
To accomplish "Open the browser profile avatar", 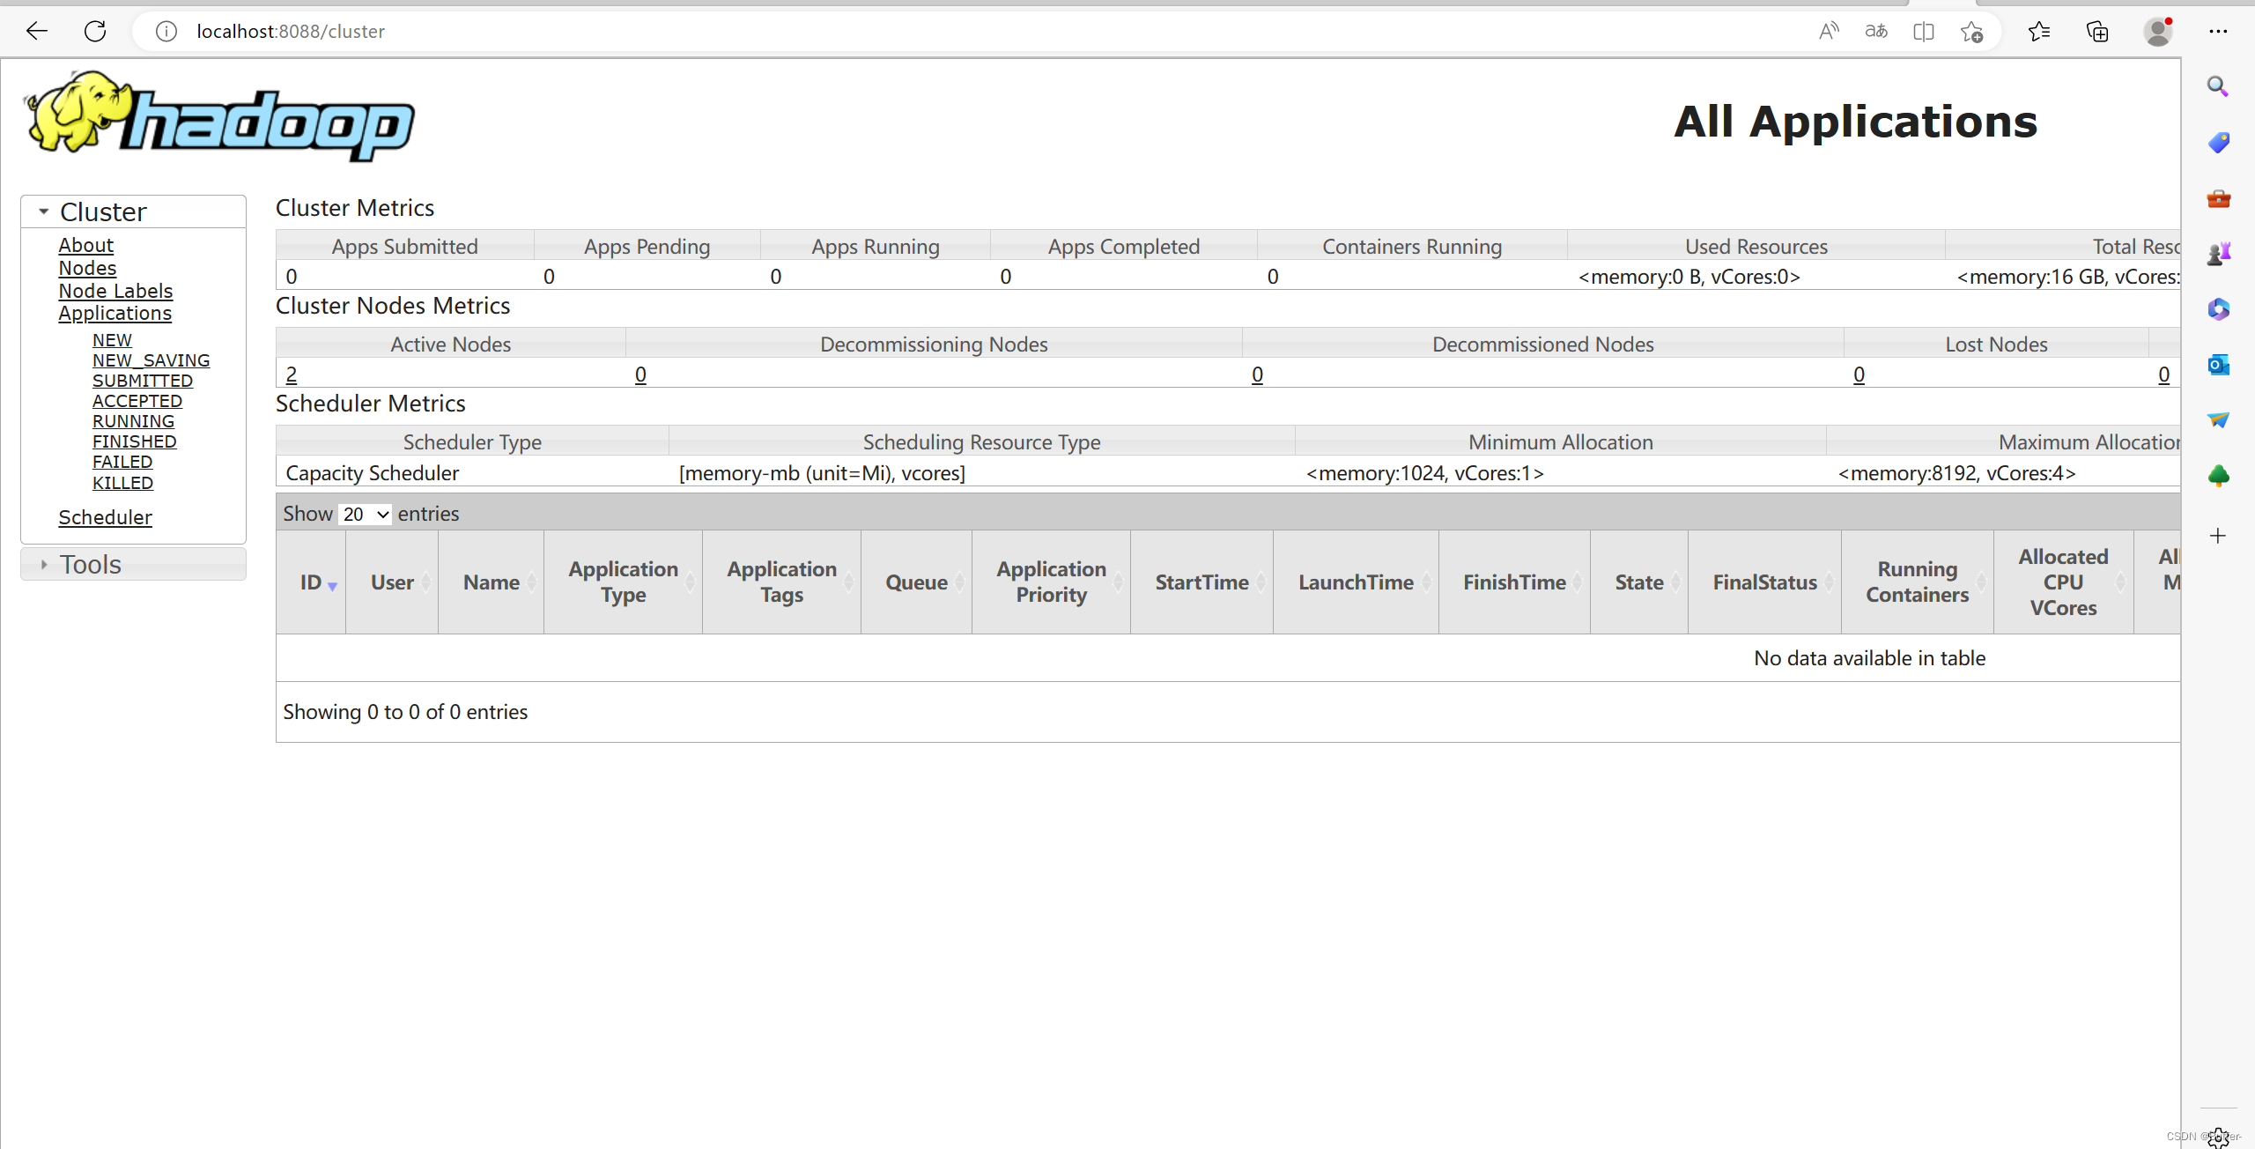I will (2157, 32).
